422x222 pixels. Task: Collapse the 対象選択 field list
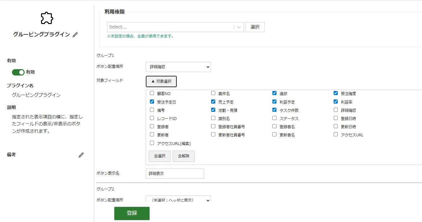[161, 81]
